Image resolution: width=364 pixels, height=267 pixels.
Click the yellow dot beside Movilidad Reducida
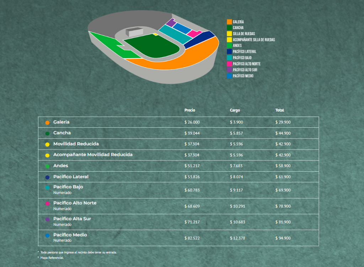47,145
